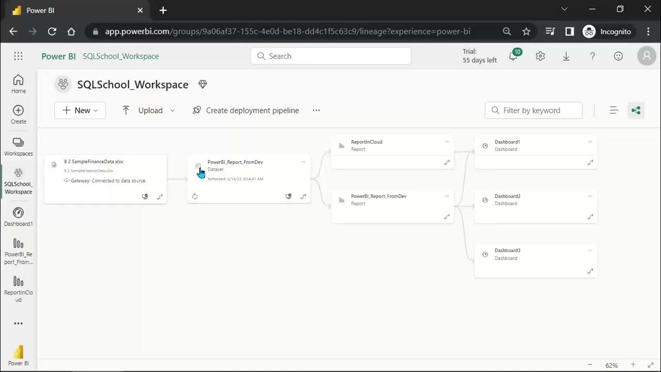This screenshot has width=661, height=372.
Task: Show lineage for Dashboard1 card
Action: [590, 162]
